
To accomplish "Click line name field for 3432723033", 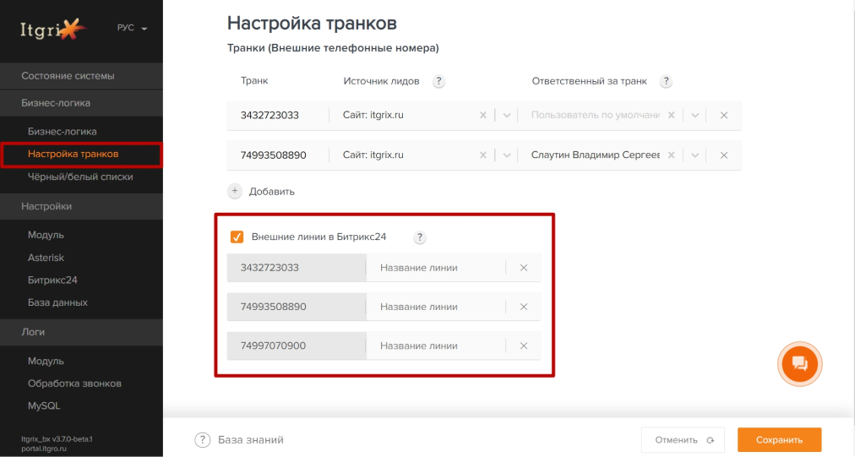I will tap(434, 268).
